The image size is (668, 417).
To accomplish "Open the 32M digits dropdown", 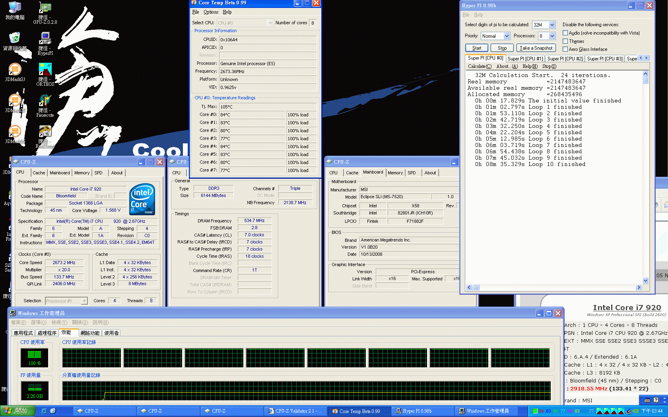I will point(552,25).
